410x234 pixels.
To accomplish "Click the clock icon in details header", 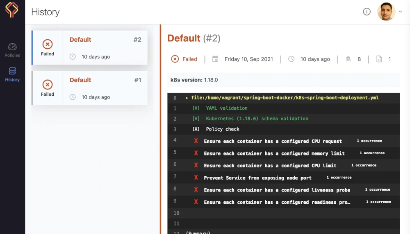I will [x=291, y=59].
